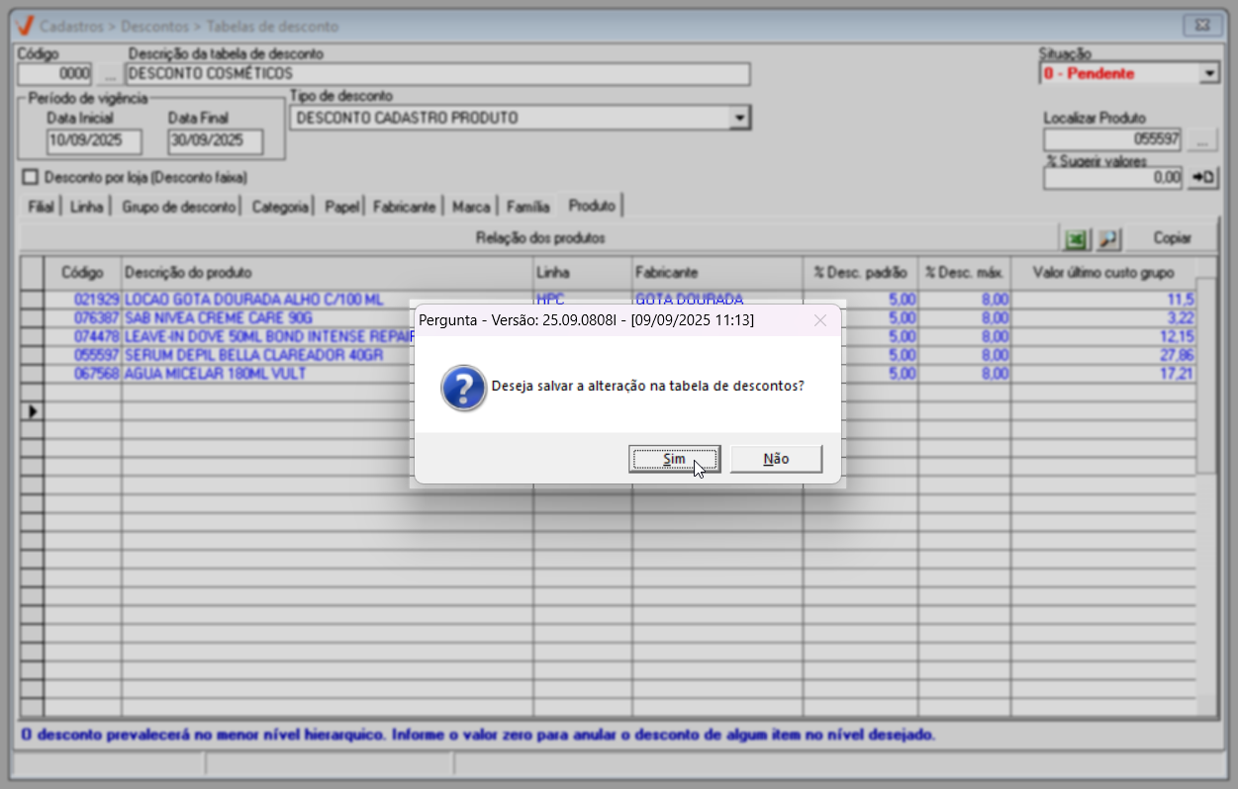Open the Código lookup ellipsis button
1238x789 pixels.
[x=109, y=74]
